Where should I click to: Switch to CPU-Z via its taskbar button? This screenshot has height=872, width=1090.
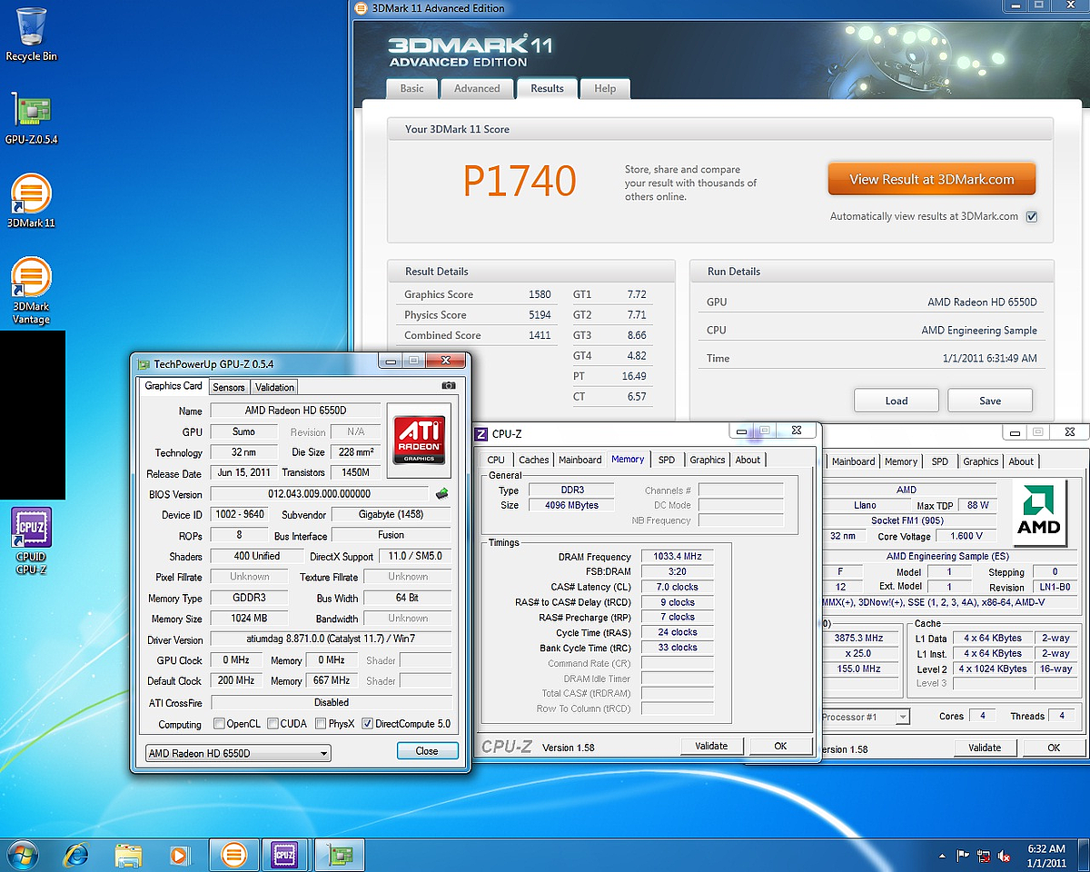(x=285, y=855)
